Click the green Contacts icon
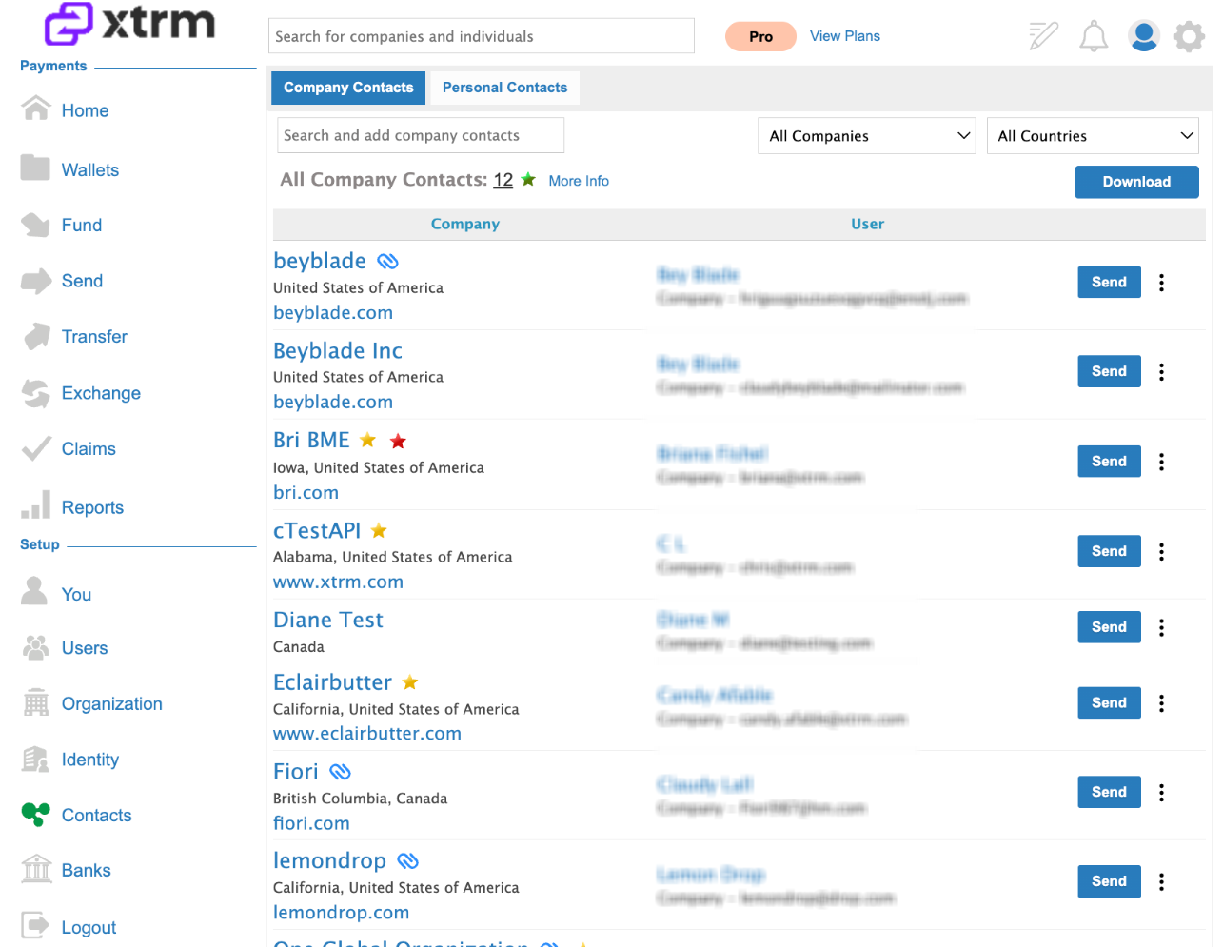Screen dimensions: 1223x947 coord(36,814)
